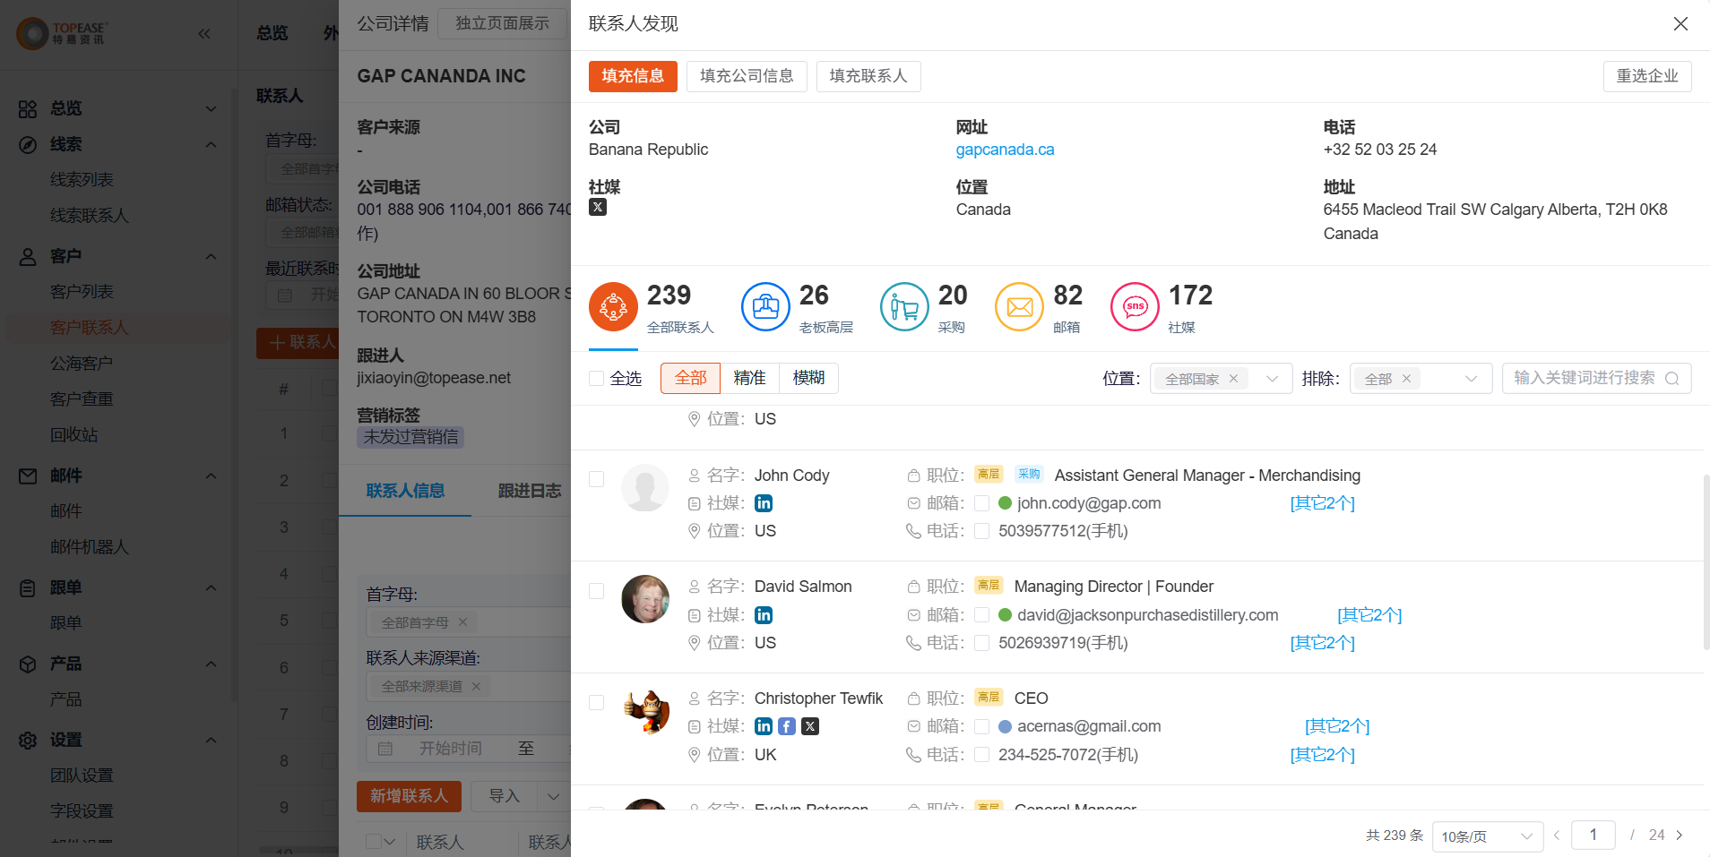Image resolution: width=1710 pixels, height=857 pixels.
Task: Click the 邮箱 envelope filter icon showing 82
Action: (1020, 307)
